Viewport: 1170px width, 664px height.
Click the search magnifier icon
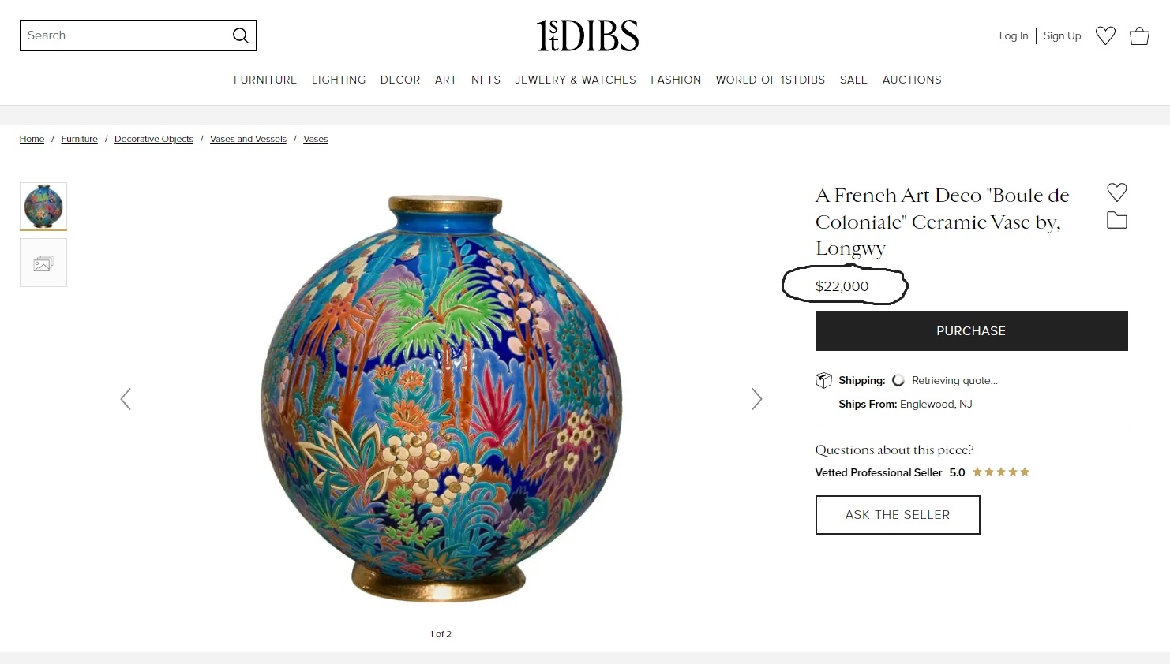click(241, 35)
